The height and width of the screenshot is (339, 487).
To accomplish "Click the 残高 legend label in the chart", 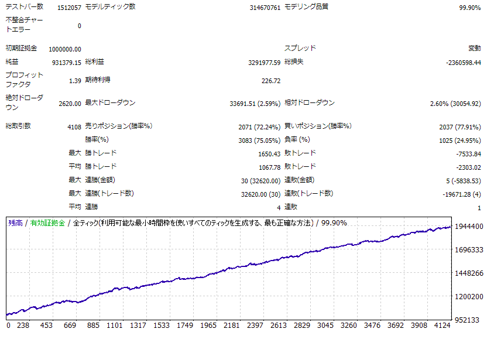I will point(16,222).
